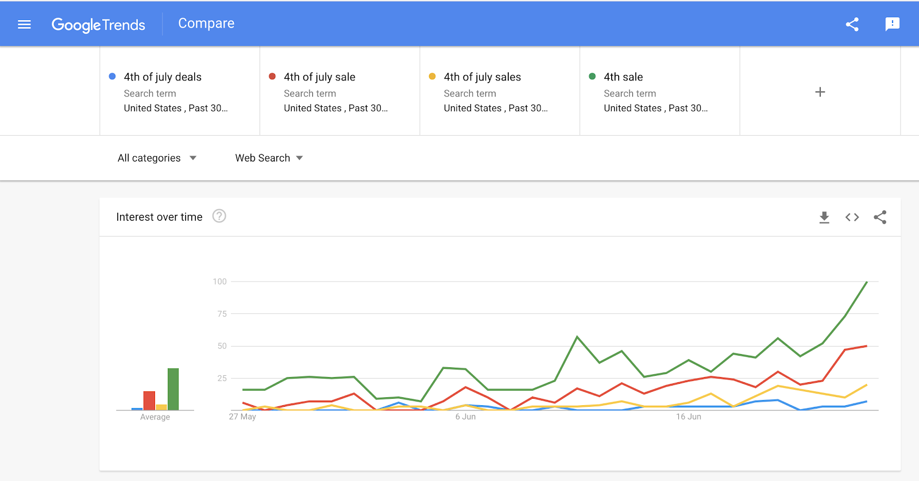This screenshot has width=919, height=481.
Task: Click the green dot beside 4th sale
Action: pos(592,76)
